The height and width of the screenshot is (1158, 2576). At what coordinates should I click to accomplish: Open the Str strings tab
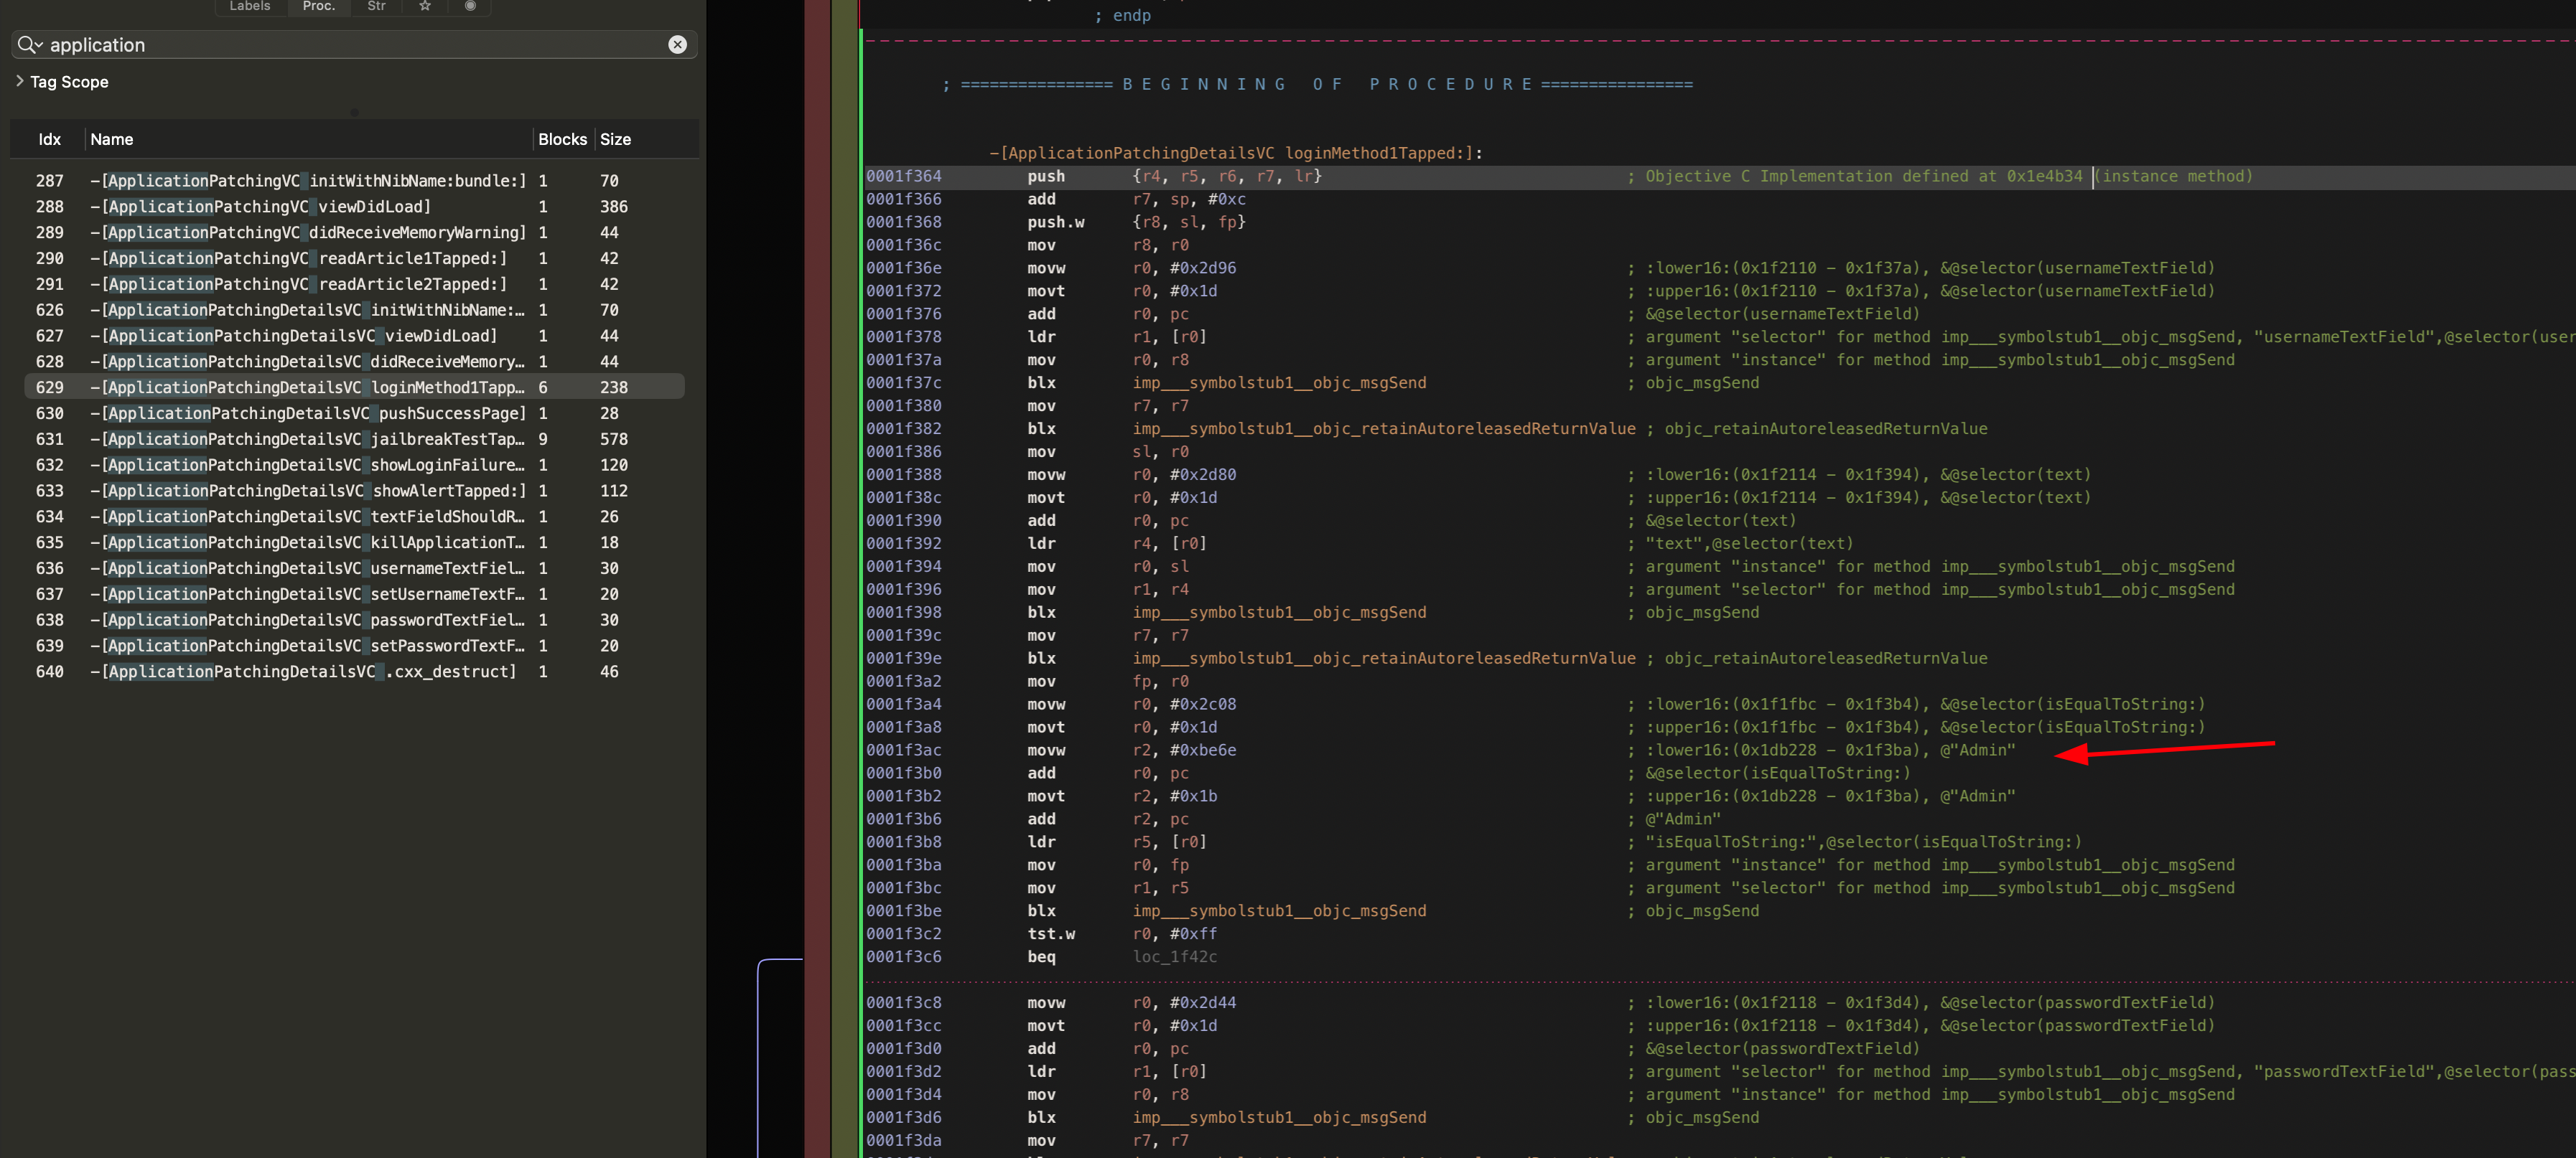pyautogui.click(x=376, y=6)
